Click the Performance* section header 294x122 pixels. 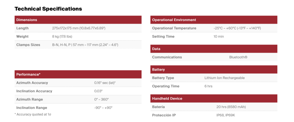coord(28,74)
